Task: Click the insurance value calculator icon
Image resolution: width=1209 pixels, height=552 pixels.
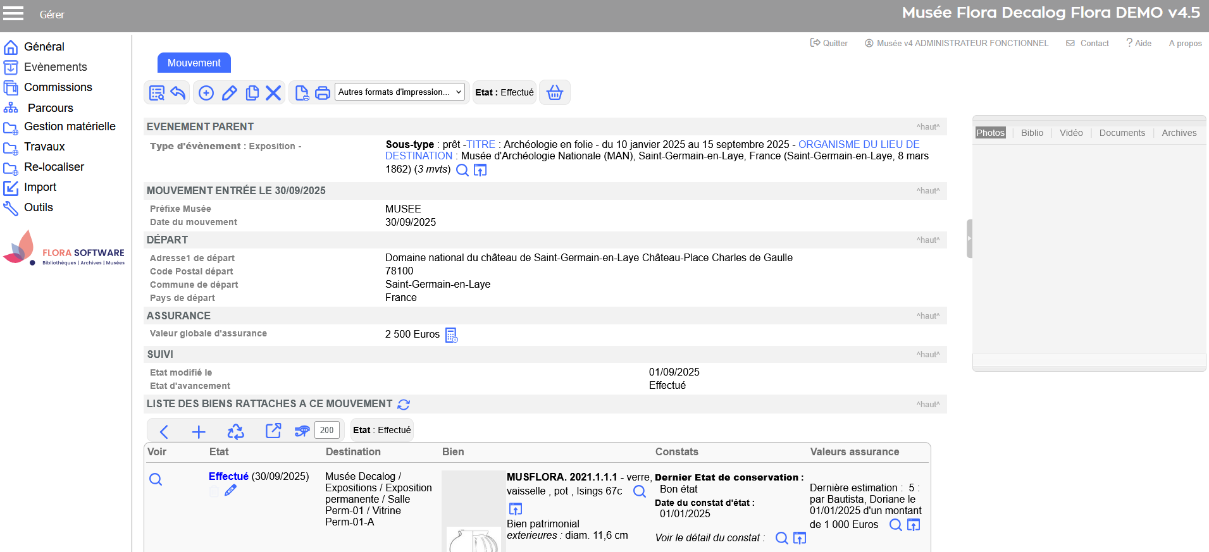Action: [x=451, y=335]
